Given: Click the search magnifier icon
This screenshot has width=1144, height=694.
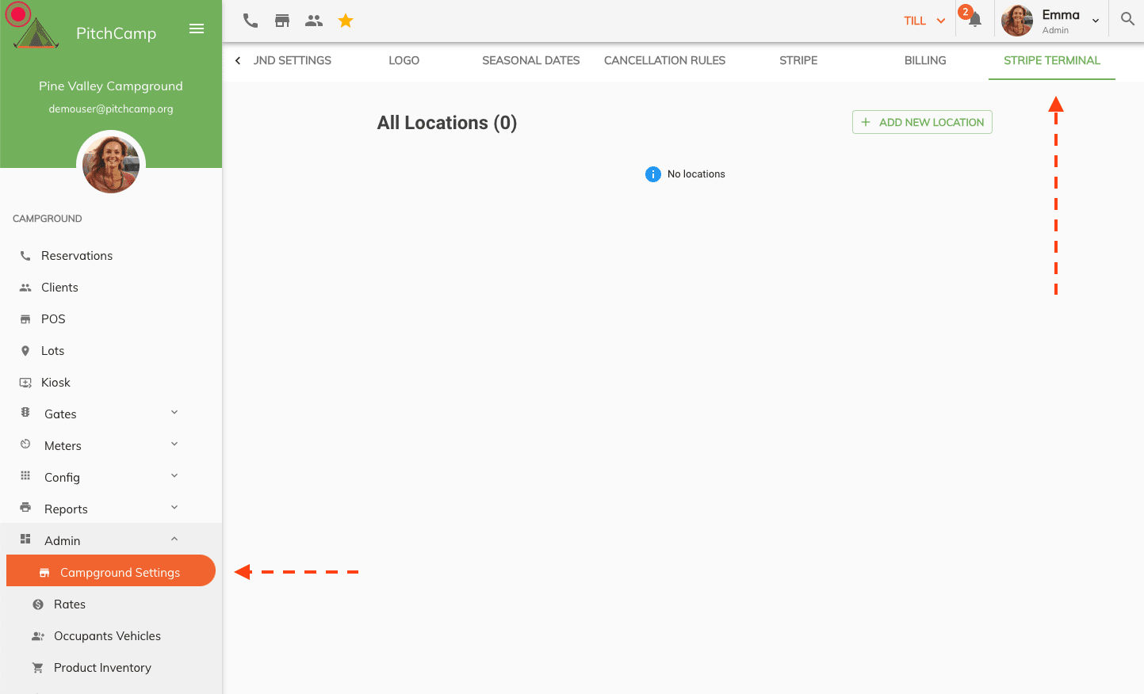Looking at the screenshot, I should coord(1127,19).
